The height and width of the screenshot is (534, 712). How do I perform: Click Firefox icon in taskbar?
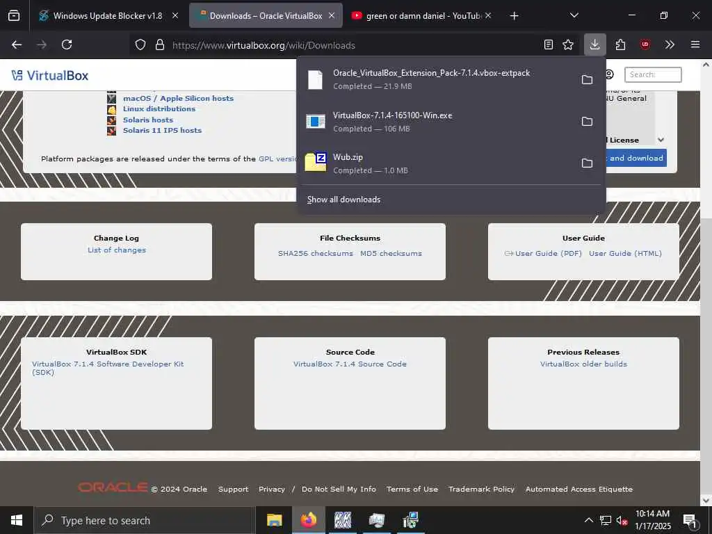click(308, 520)
